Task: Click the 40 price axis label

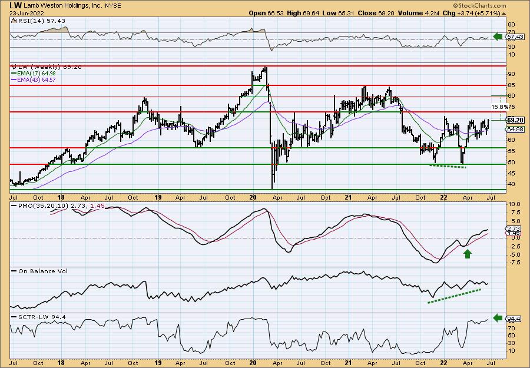Action: (511, 184)
